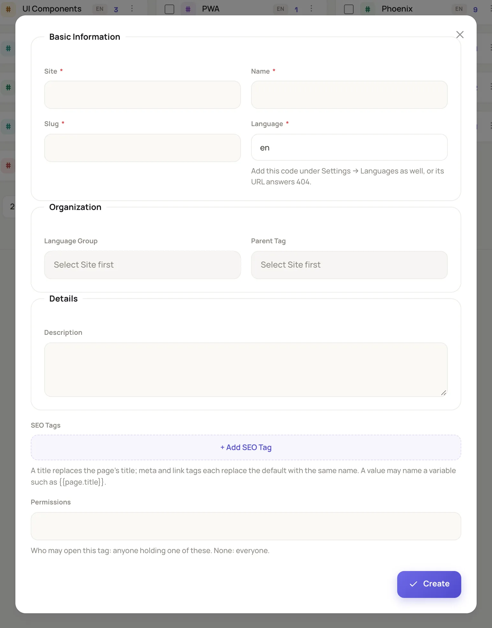Click the Organization section heading

click(75, 207)
